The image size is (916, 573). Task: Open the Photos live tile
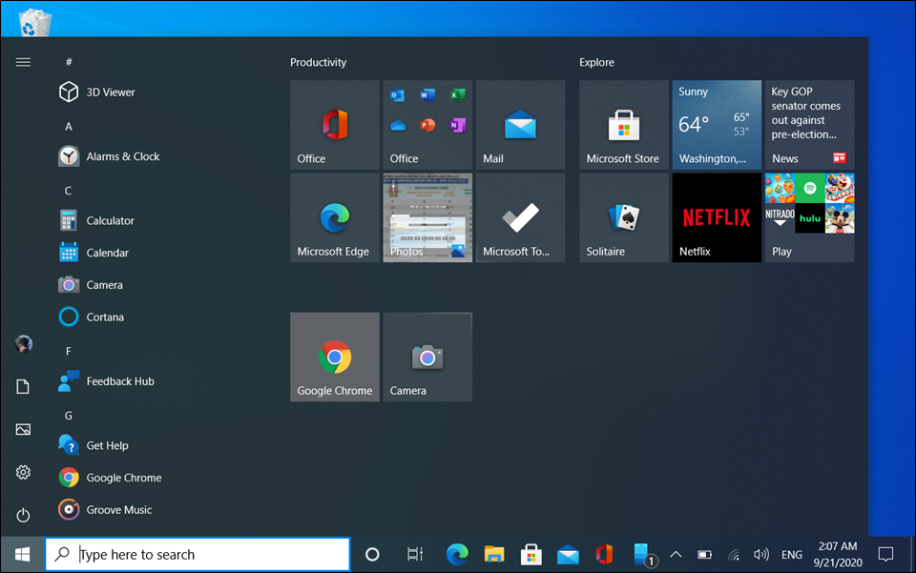tap(427, 217)
